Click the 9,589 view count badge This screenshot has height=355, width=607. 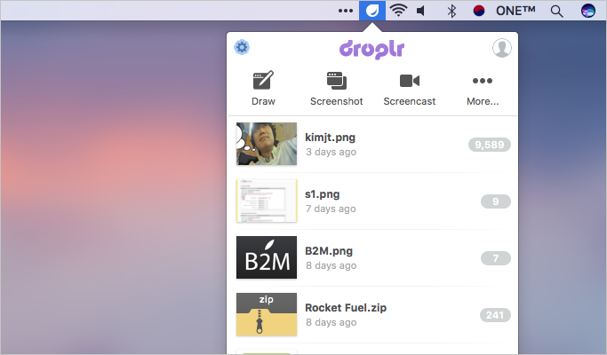490,145
